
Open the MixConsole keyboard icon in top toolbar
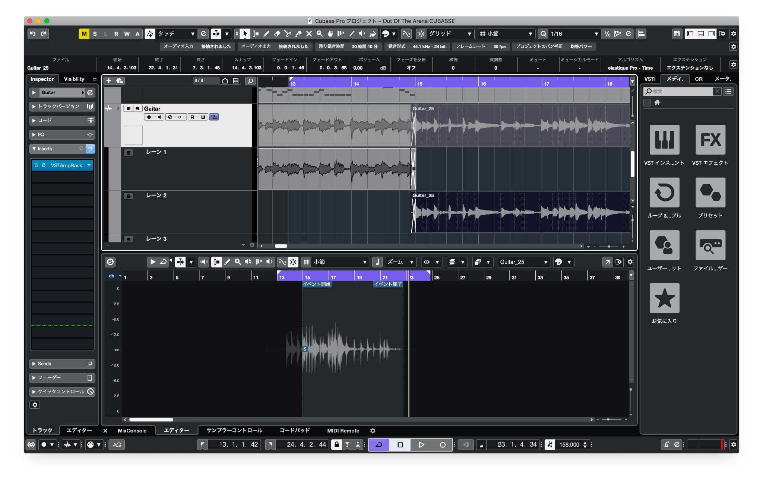[x=677, y=34]
